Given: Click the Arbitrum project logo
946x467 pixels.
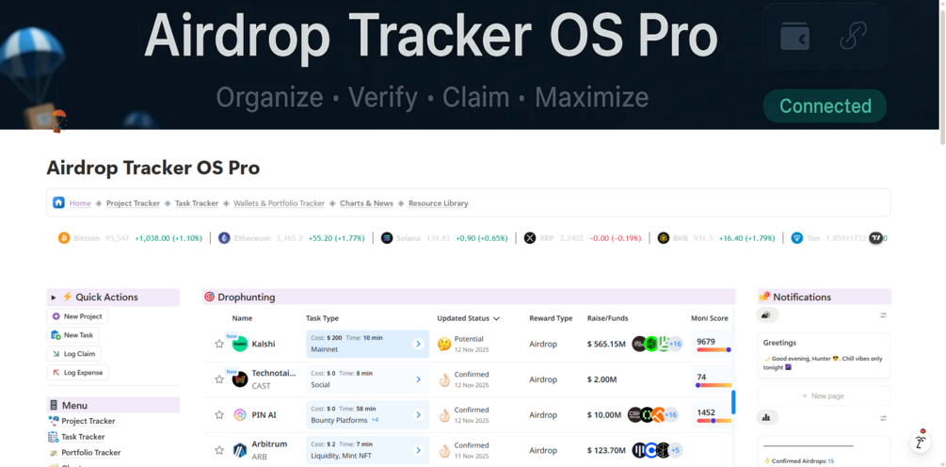Looking at the screenshot, I should [239, 450].
